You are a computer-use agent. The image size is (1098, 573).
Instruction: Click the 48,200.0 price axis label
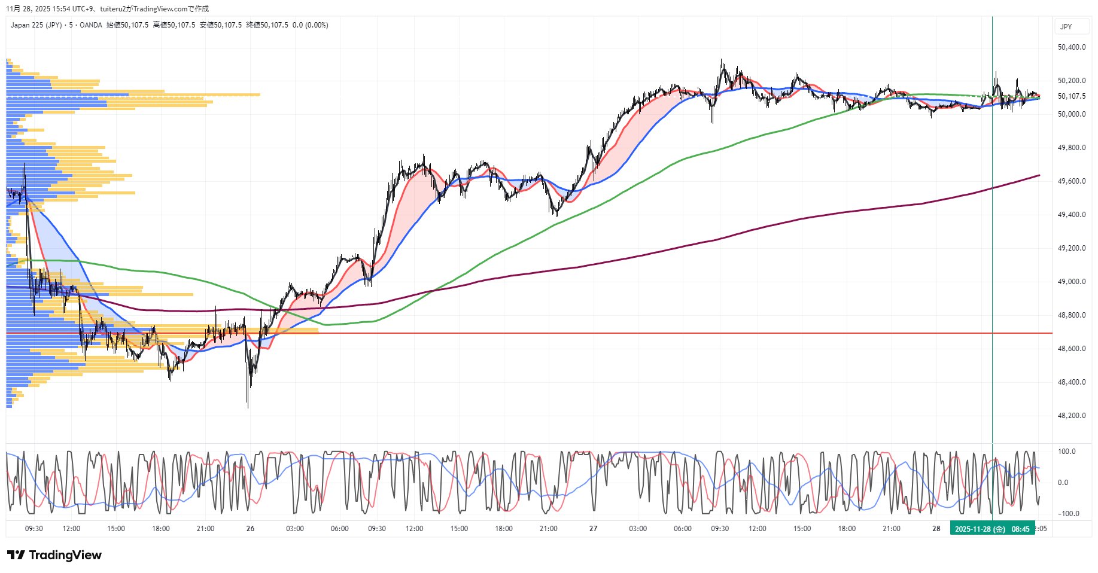[x=1071, y=416]
